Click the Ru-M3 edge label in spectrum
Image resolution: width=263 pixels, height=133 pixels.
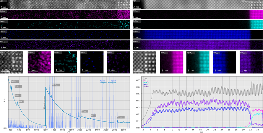tap(18, 96)
